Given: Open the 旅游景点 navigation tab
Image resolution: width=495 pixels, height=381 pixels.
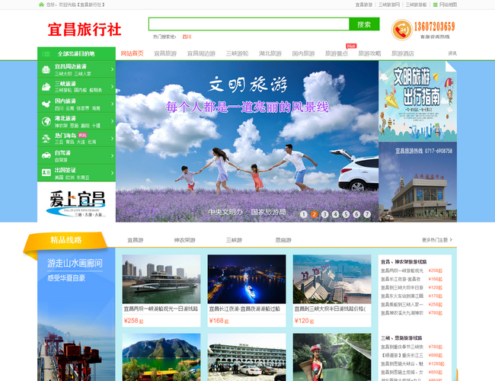Looking at the screenshot, I should pyautogui.click(x=337, y=54).
